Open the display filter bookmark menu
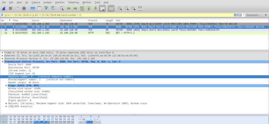Screen dimensions: 269x124 (x=2, y=15)
